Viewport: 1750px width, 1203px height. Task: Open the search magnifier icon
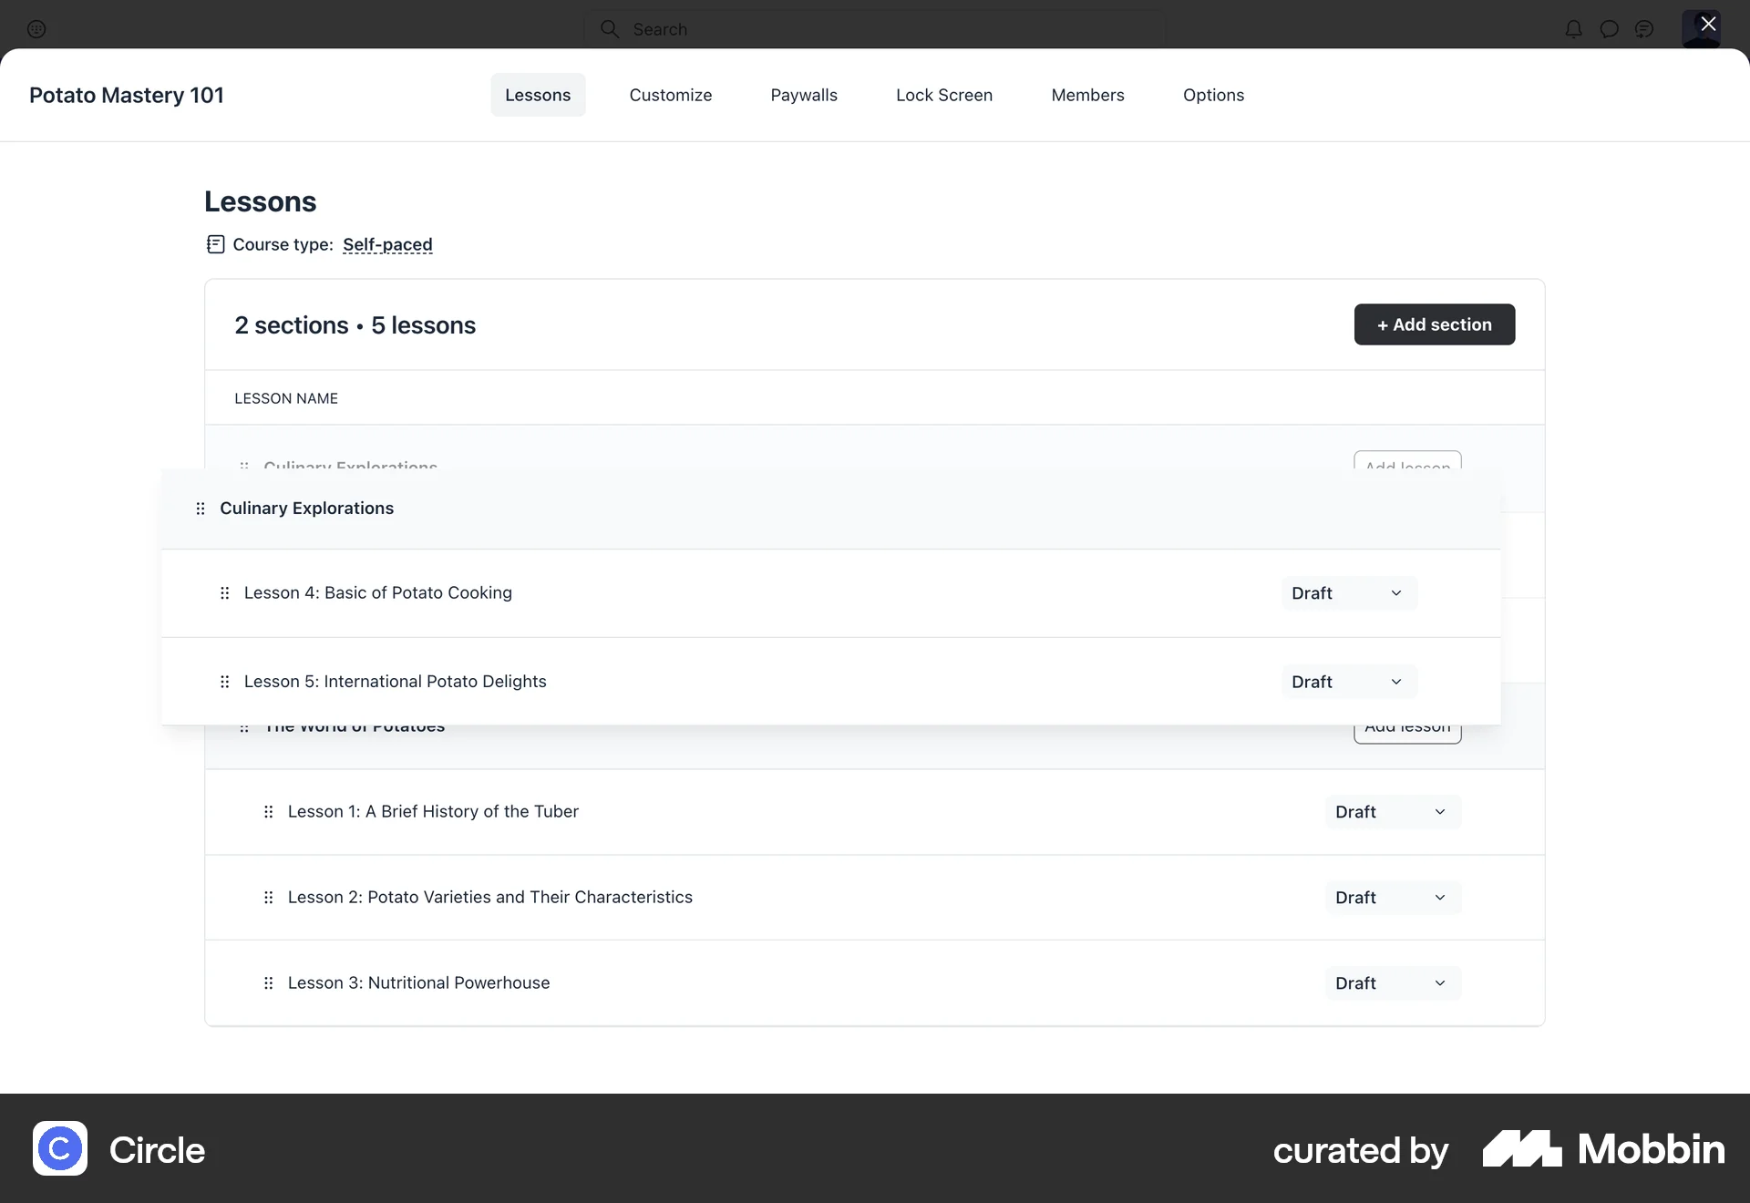pos(609,28)
